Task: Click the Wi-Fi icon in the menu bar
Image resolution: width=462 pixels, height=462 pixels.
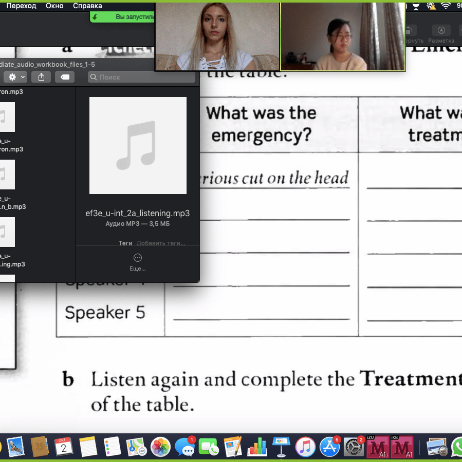Action: (446, 6)
